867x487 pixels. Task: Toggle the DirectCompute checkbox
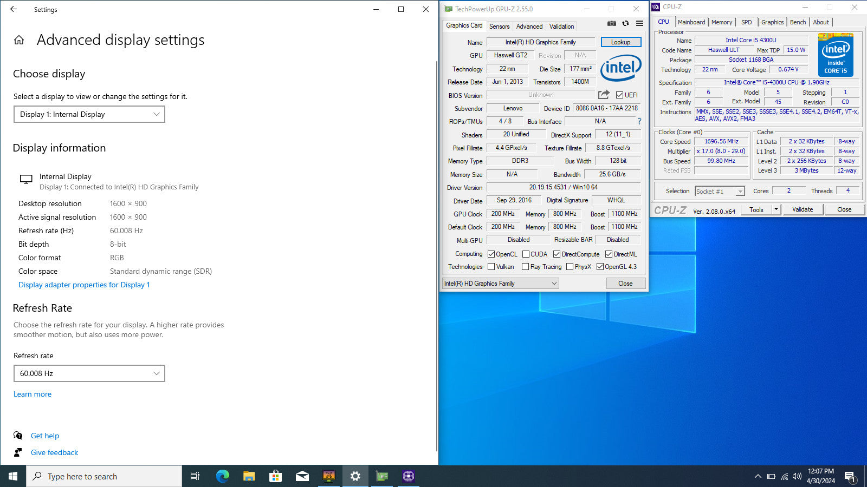pos(557,254)
